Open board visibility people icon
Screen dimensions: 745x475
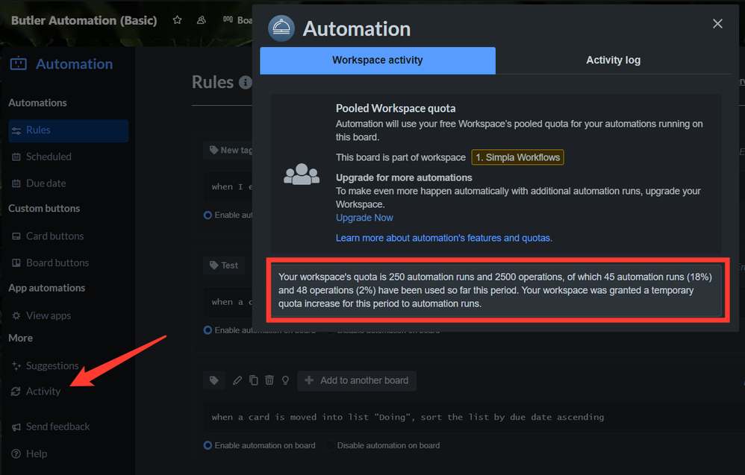pos(202,20)
